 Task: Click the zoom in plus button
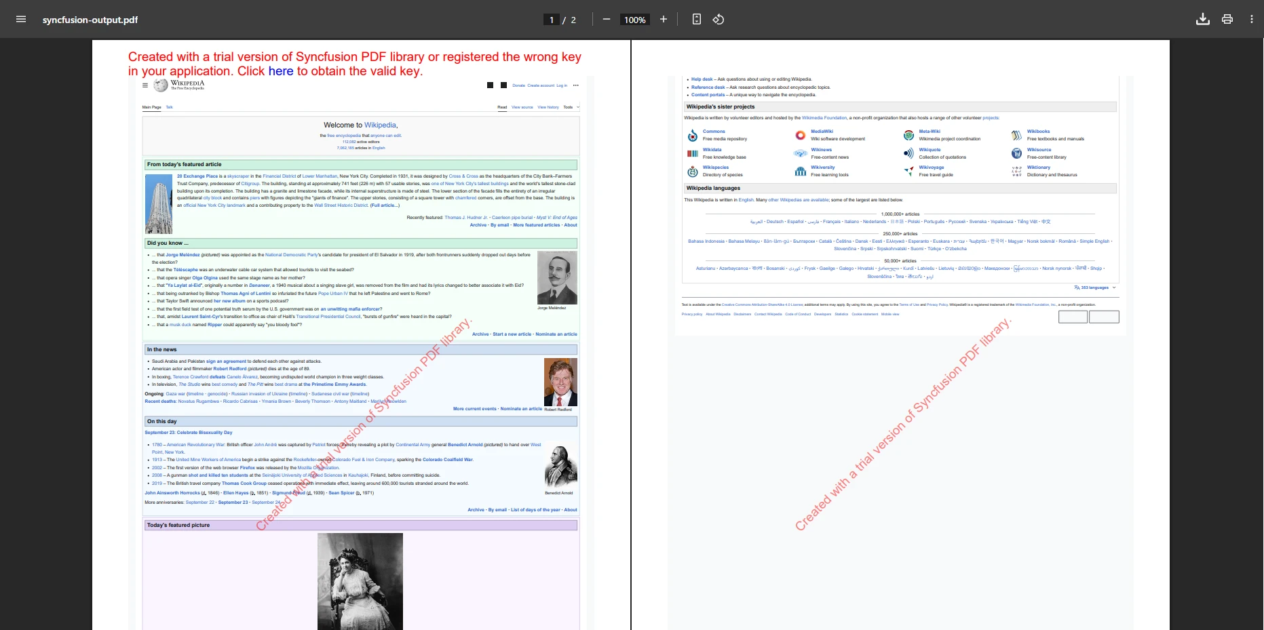(664, 19)
